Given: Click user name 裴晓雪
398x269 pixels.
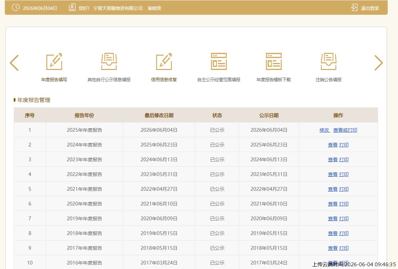Looking at the screenshot, I should click(154, 8).
